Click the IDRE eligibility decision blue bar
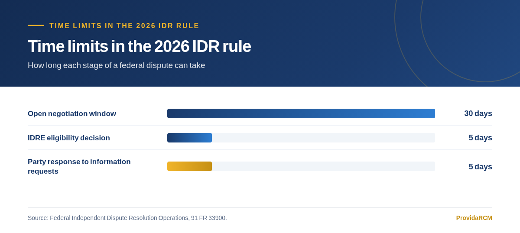 [189, 138]
